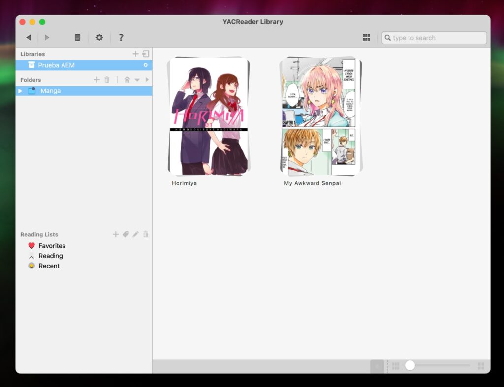This screenshot has width=504, height=387.
Task: Open the comic reader icon in toolbar
Action: [77, 37]
